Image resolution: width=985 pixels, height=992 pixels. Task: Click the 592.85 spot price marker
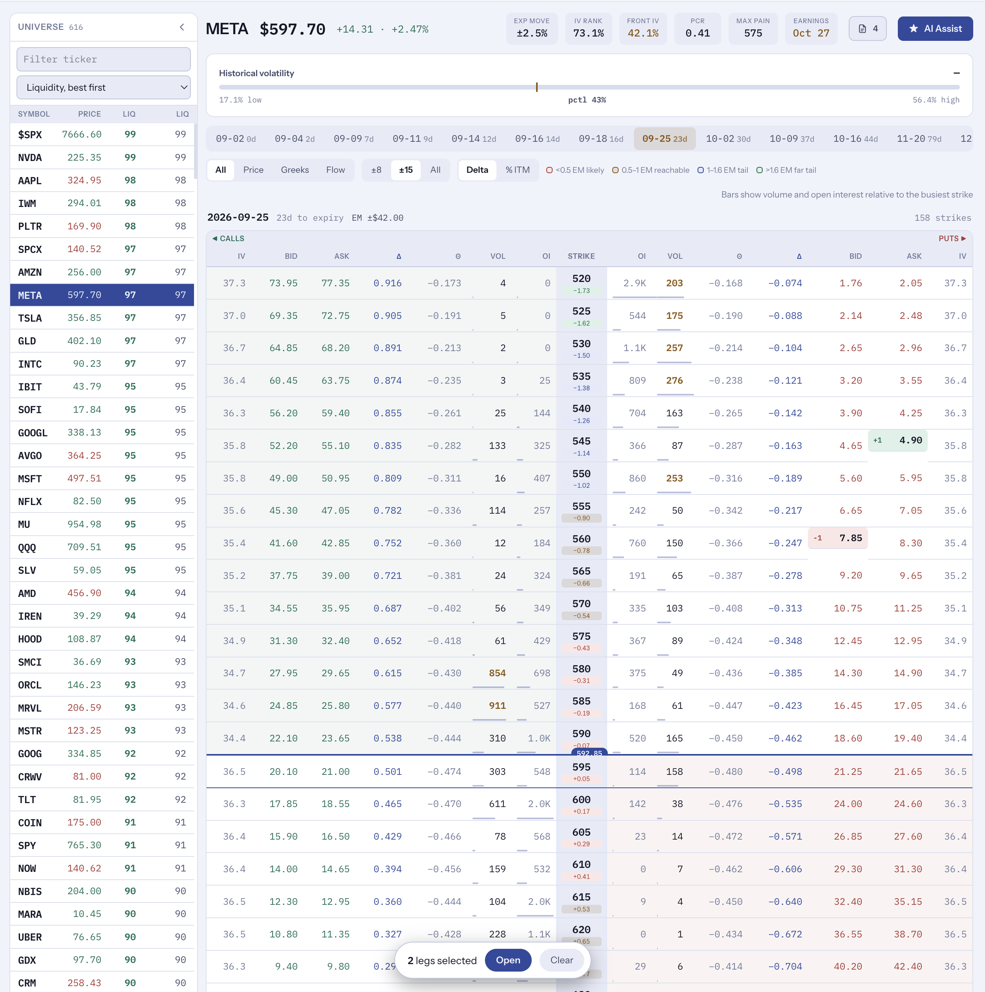coord(589,753)
